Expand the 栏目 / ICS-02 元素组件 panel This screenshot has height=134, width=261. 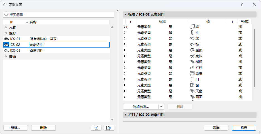(126, 115)
